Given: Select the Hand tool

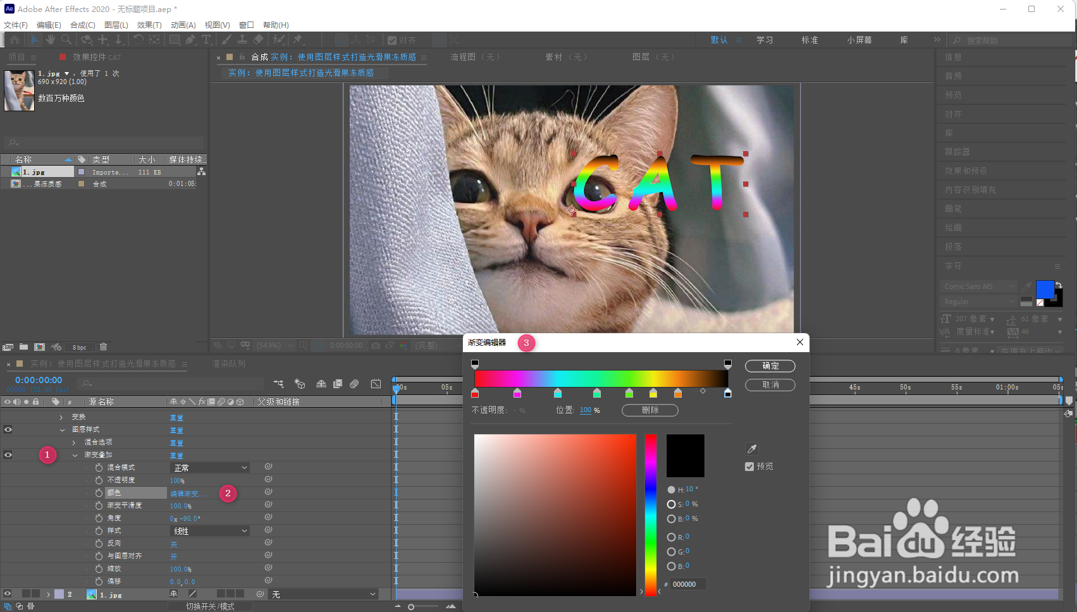Looking at the screenshot, I should click(x=51, y=40).
